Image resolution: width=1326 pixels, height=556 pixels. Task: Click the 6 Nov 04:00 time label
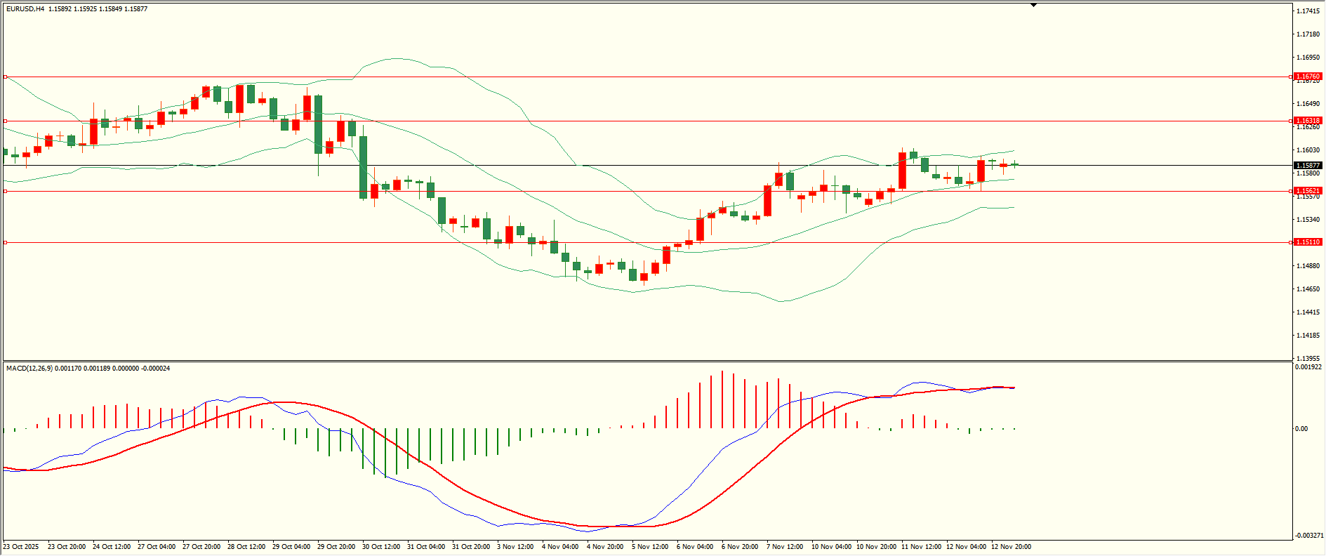coord(695,547)
